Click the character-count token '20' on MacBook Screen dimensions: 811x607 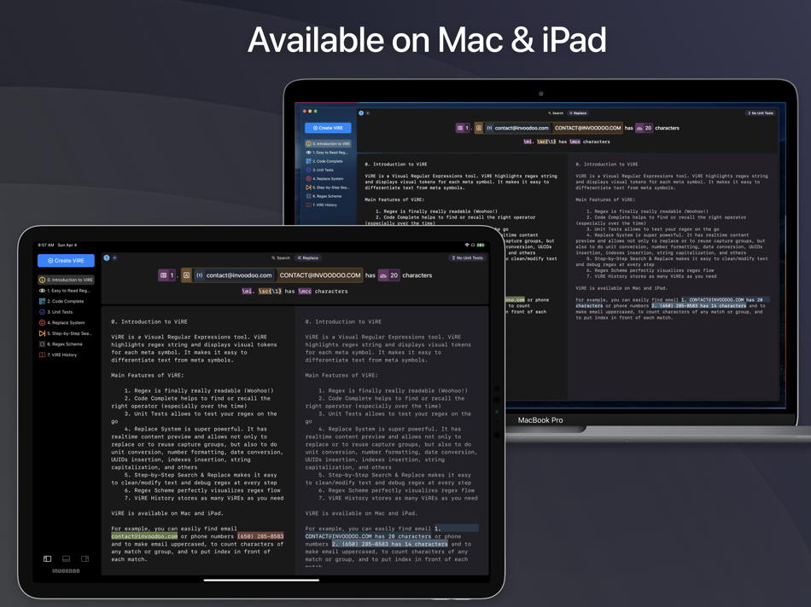tap(644, 128)
